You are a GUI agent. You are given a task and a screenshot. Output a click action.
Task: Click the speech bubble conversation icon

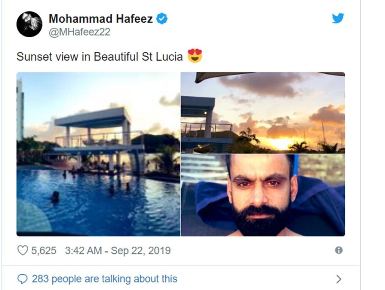pyautogui.click(x=23, y=279)
